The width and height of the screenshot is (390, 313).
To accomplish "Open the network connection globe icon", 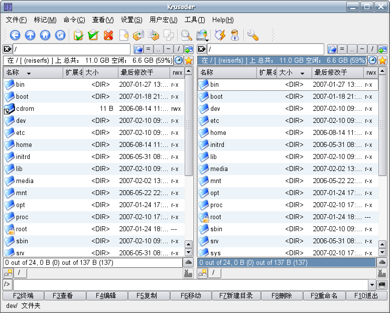I will (x=202, y=35).
